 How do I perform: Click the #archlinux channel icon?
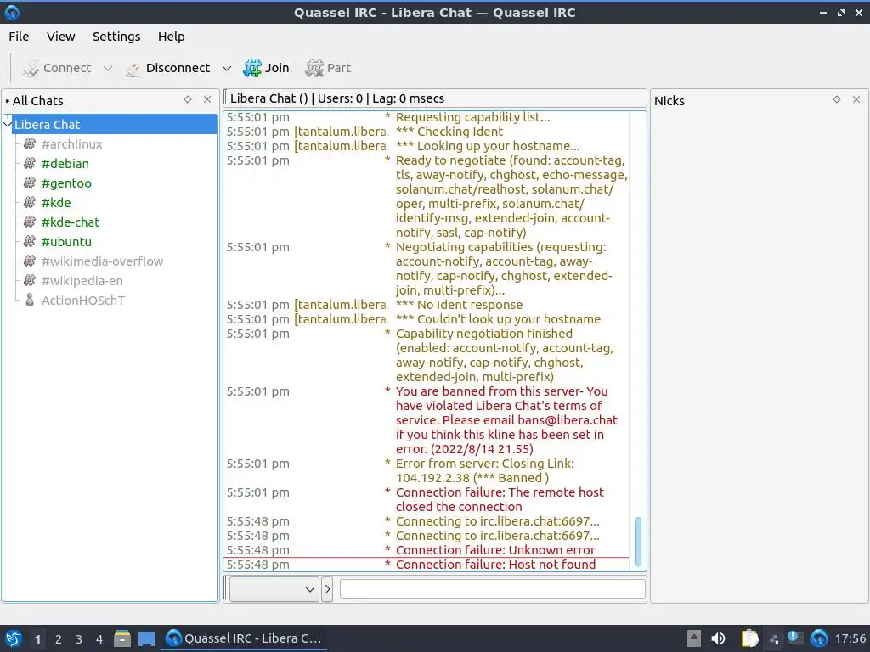[30, 143]
